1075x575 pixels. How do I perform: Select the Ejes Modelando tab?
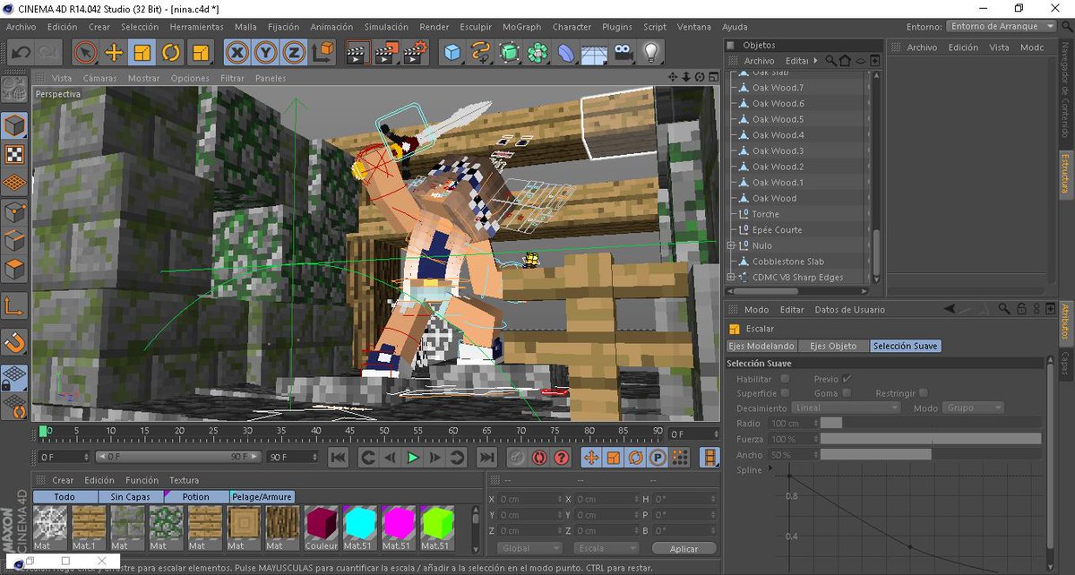[761, 346]
